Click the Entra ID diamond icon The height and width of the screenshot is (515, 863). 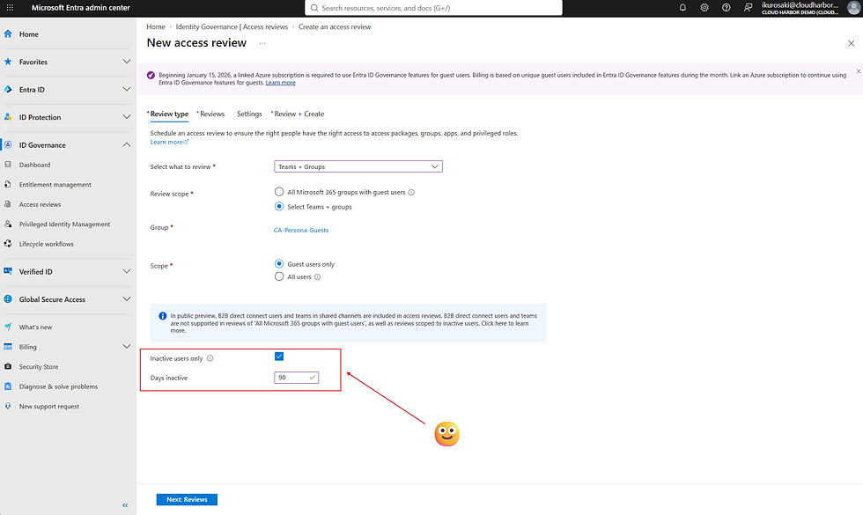[8, 89]
